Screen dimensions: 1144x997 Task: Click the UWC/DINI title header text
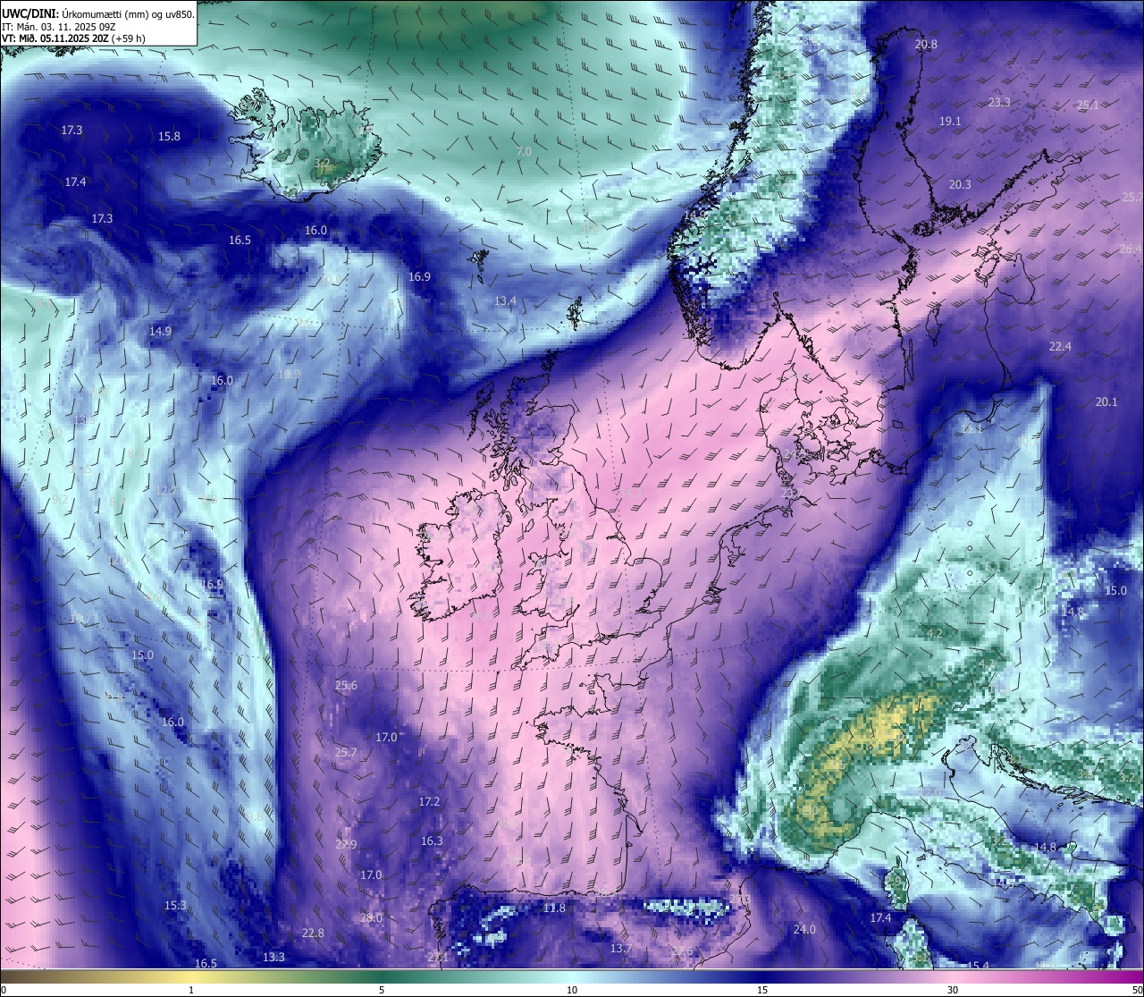click(x=98, y=14)
